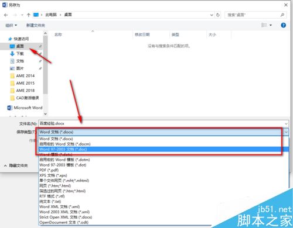Viewport: 293px width, 228px height.
Task: Click the Desktop breadcrumb segment
Action: click(68, 15)
